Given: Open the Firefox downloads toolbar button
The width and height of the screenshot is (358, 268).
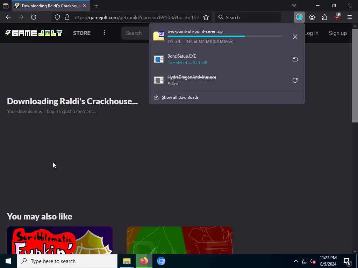Looking at the screenshot, I should (299, 17).
